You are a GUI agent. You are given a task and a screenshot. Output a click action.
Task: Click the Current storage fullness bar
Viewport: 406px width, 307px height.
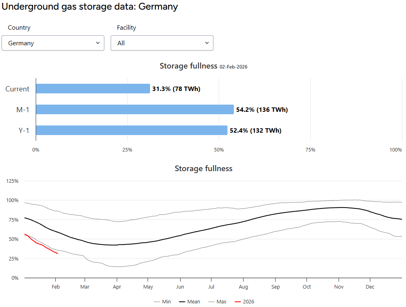(x=93, y=89)
